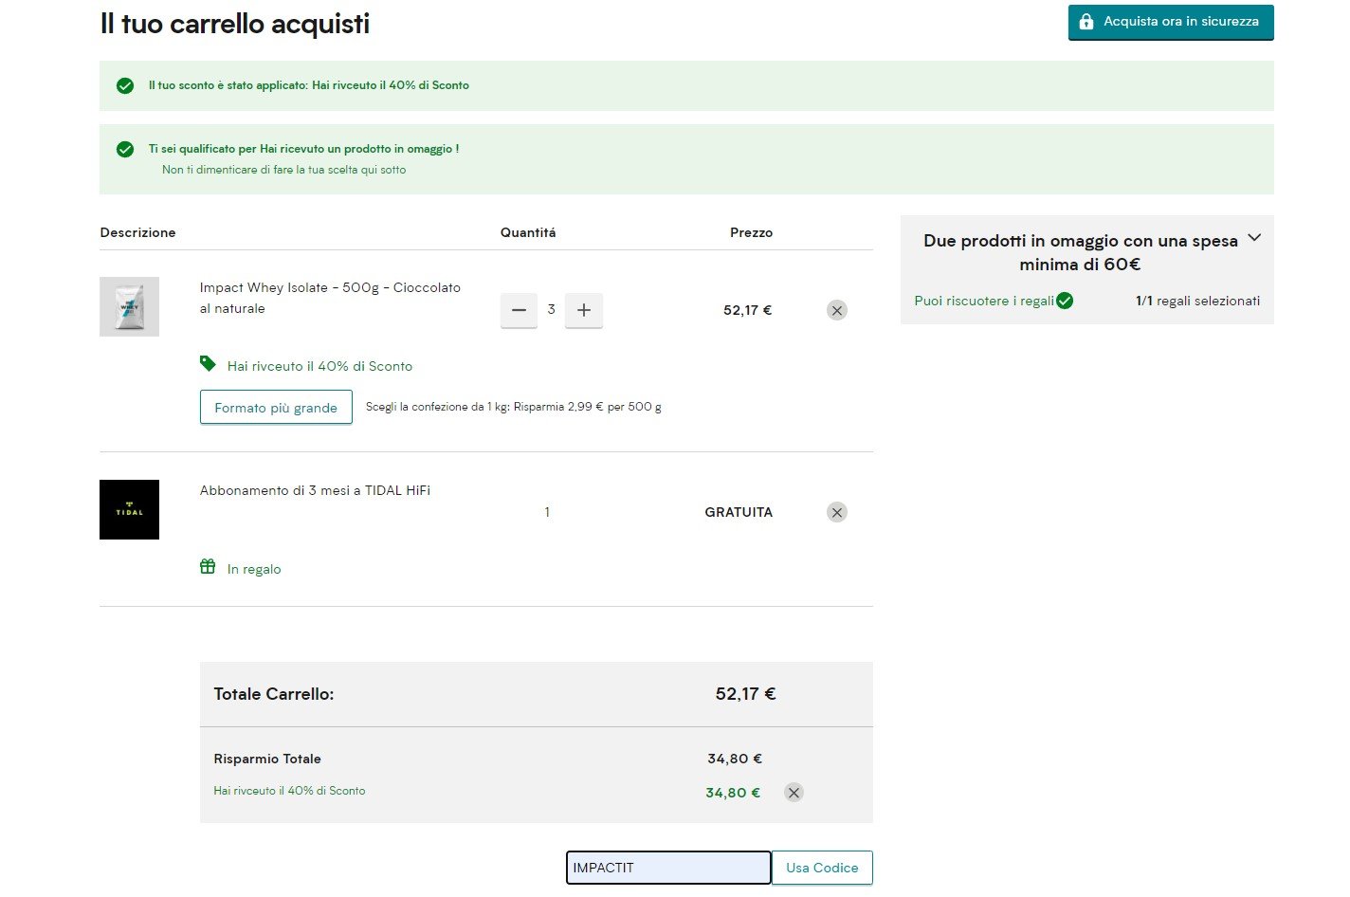
Task: Click the gift icon beside In regalo
Action: [x=208, y=567]
